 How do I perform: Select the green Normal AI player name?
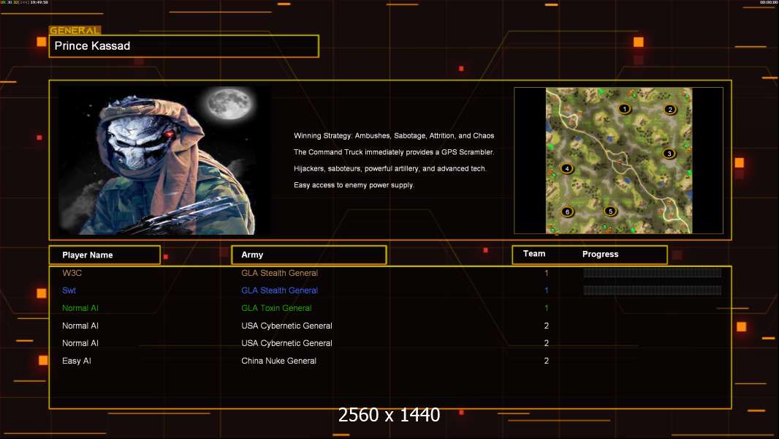pyautogui.click(x=80, y=308)
